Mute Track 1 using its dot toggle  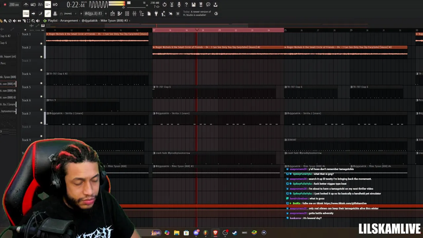click(41, 43)
